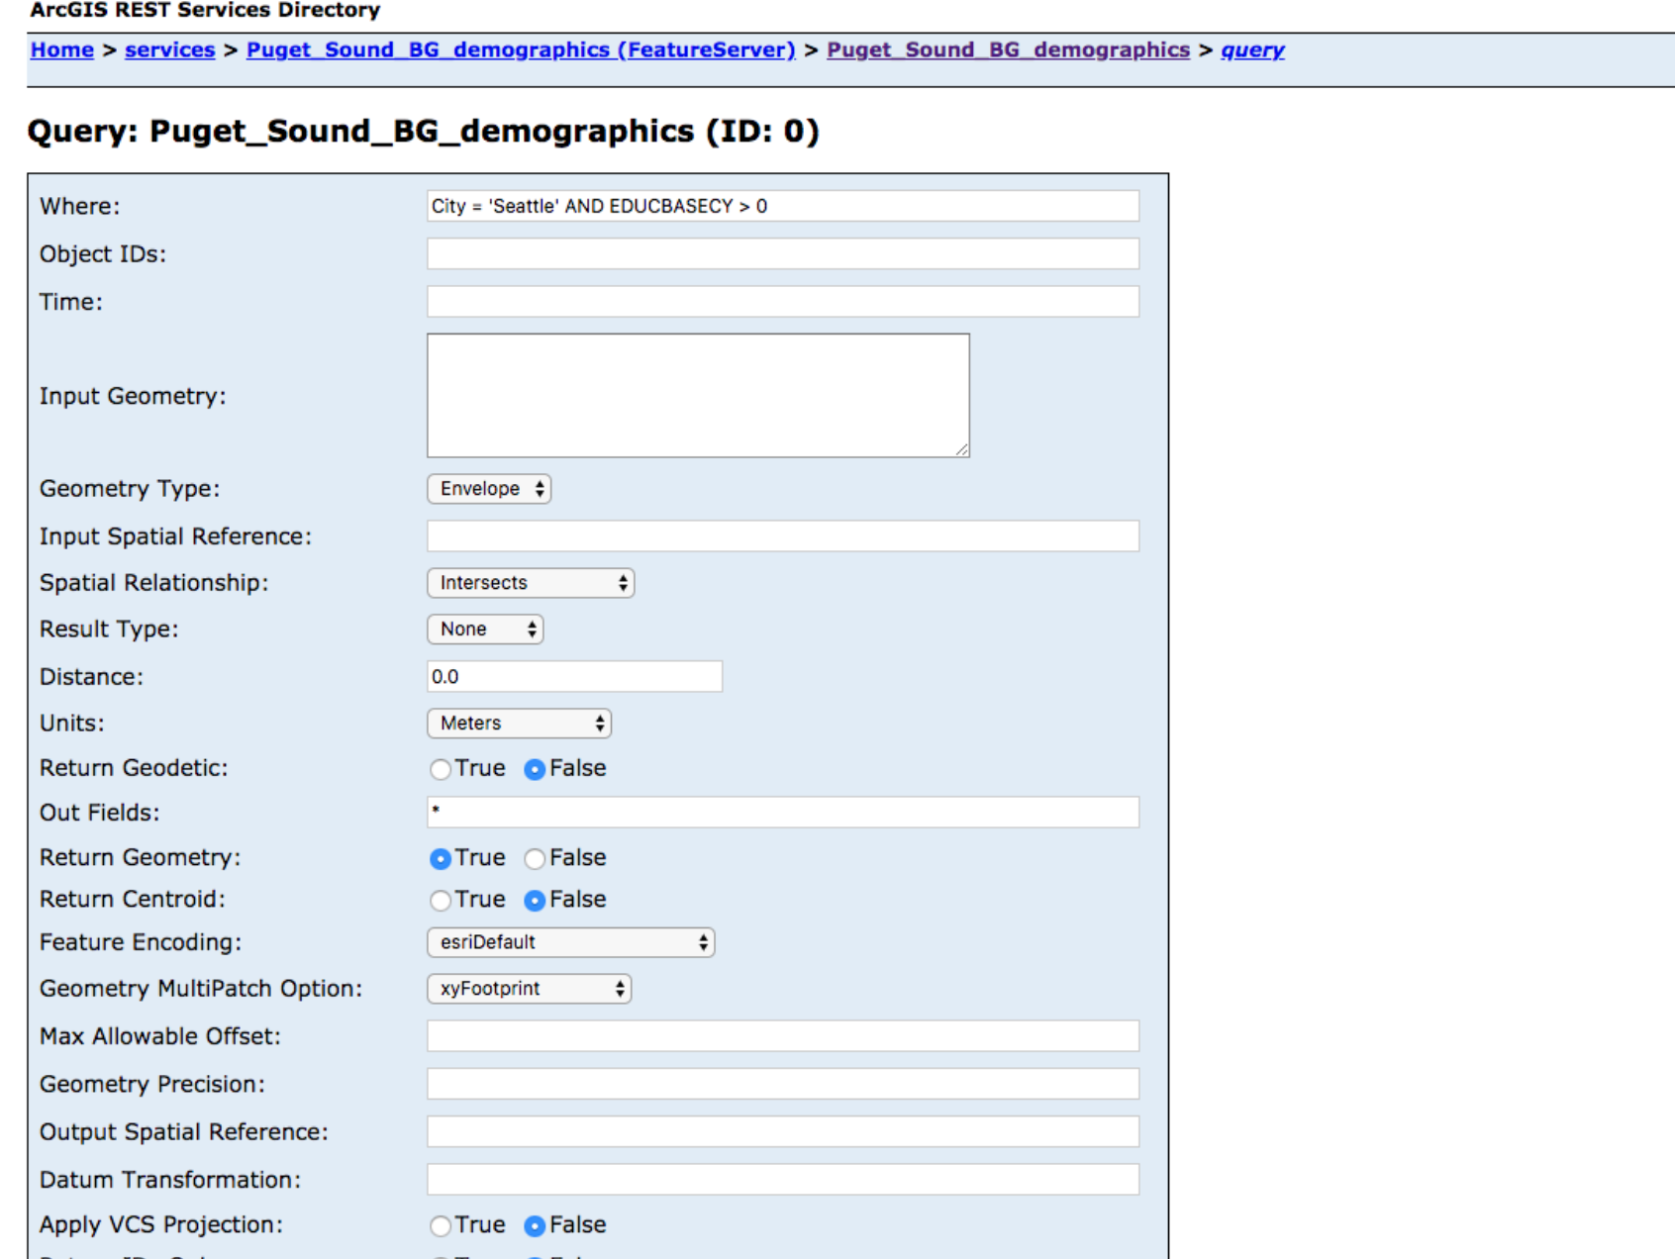
Task: Select True for Return Geometry
Action: 441,858
